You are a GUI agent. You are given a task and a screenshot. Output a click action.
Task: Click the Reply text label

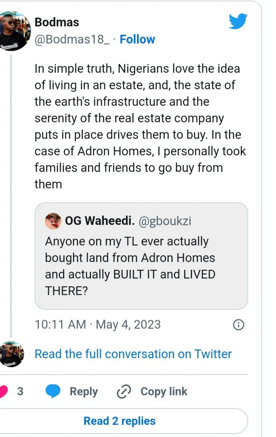[84, 391]
